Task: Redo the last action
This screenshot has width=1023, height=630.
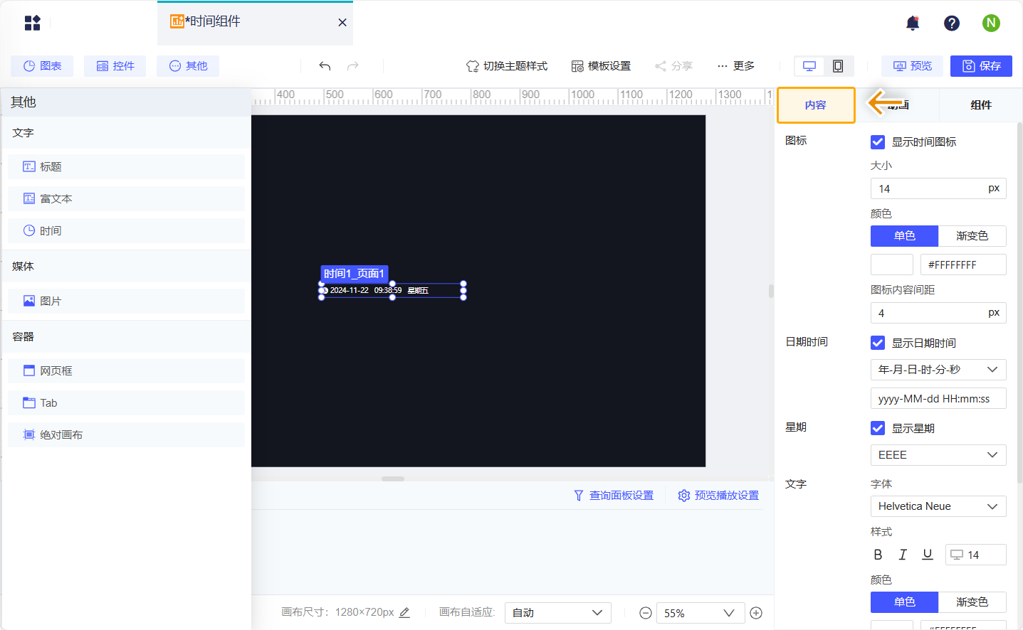Action: 353,66
